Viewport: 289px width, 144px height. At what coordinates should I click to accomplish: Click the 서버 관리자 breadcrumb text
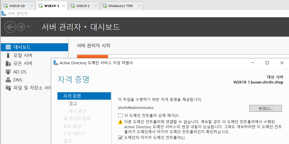pyautogui.click(x=61, y=27)
